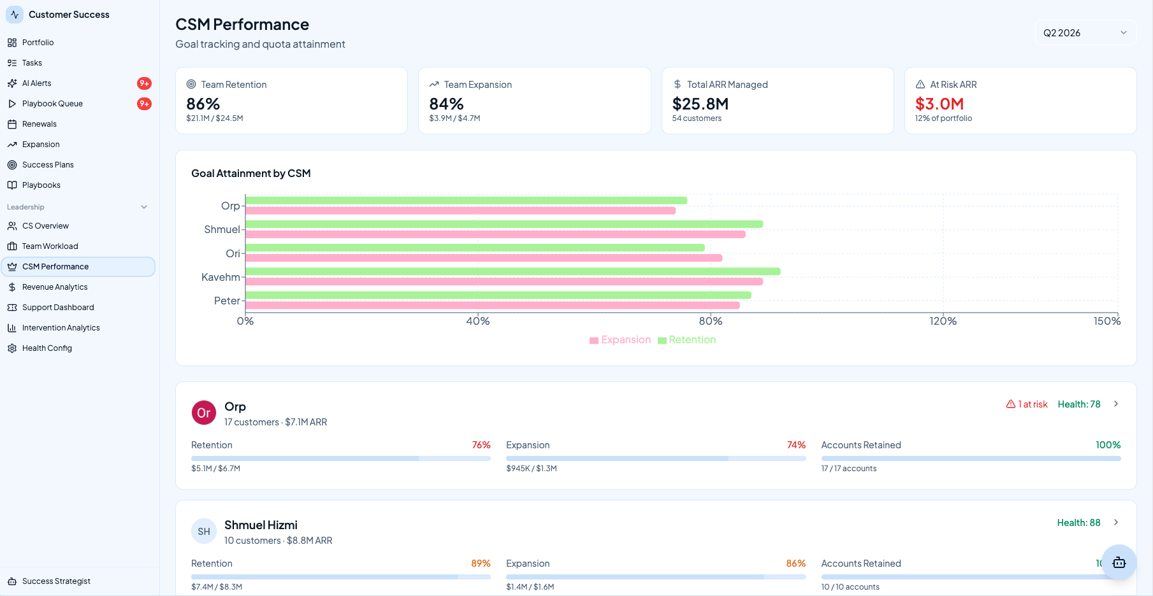Toggle the Retention legend item
This screenshot has height=596, width=1153.
pos(687,340)
